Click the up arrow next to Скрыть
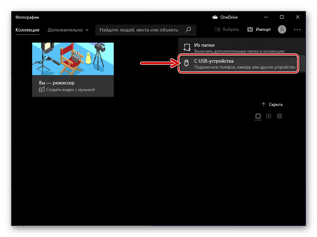 pos(264,104)
